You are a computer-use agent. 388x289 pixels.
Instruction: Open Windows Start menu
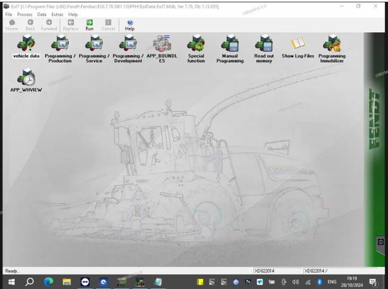point(10,282)
